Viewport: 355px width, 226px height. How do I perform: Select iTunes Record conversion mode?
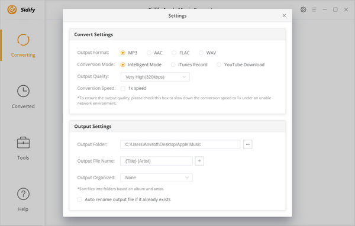click(173, 64)
